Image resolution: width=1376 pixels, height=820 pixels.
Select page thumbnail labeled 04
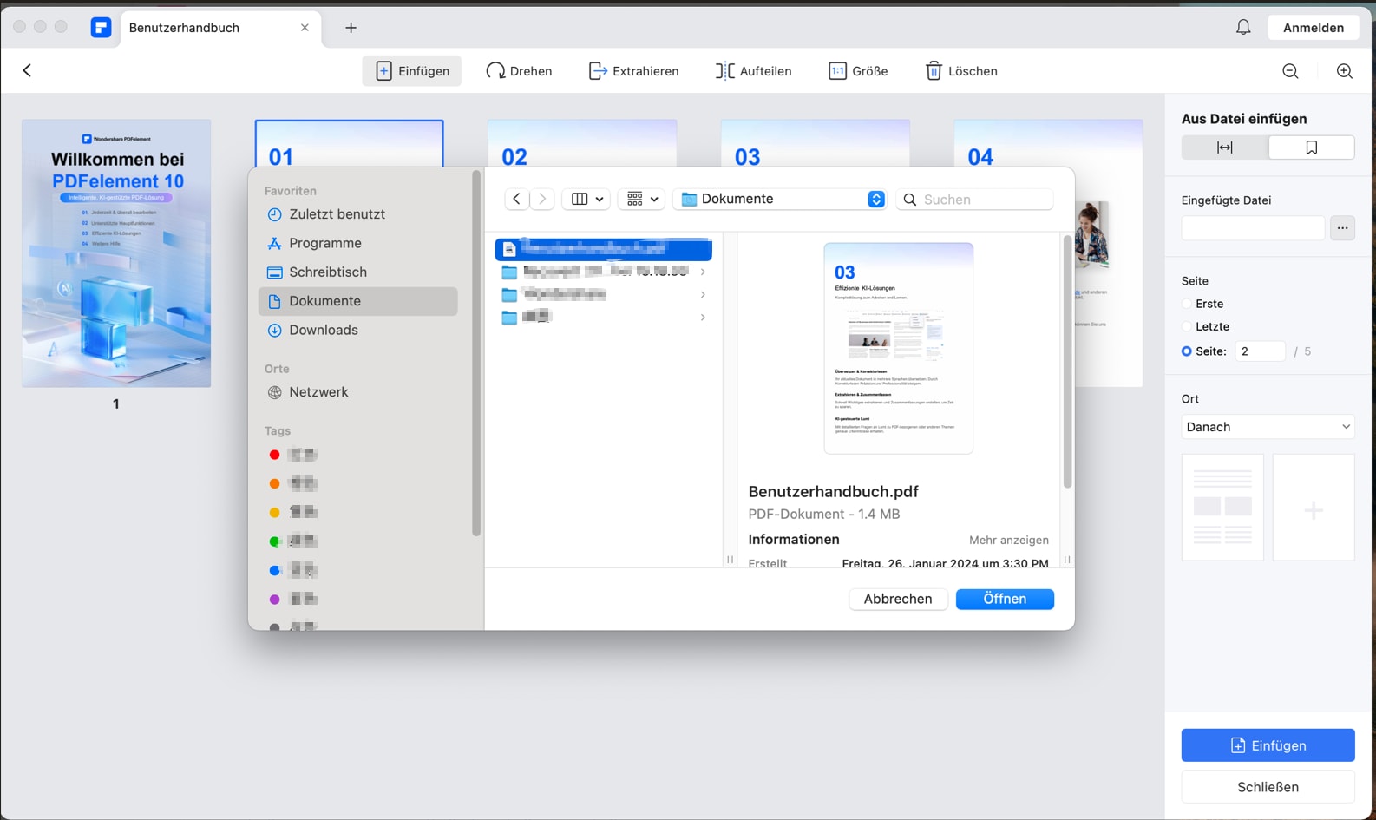pyautogui.click(x=1048, y=143)
